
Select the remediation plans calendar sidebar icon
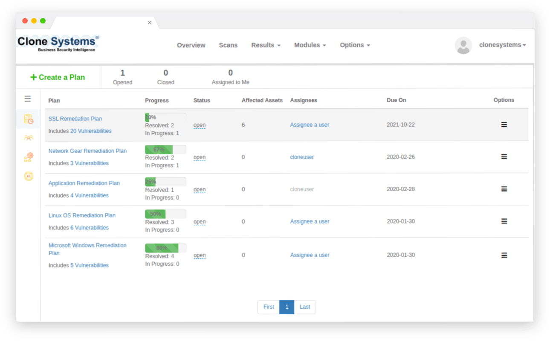tap(29, 119)
